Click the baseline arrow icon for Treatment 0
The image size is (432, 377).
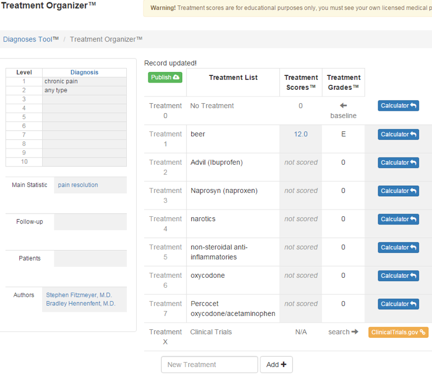click(x=343, y=106)
